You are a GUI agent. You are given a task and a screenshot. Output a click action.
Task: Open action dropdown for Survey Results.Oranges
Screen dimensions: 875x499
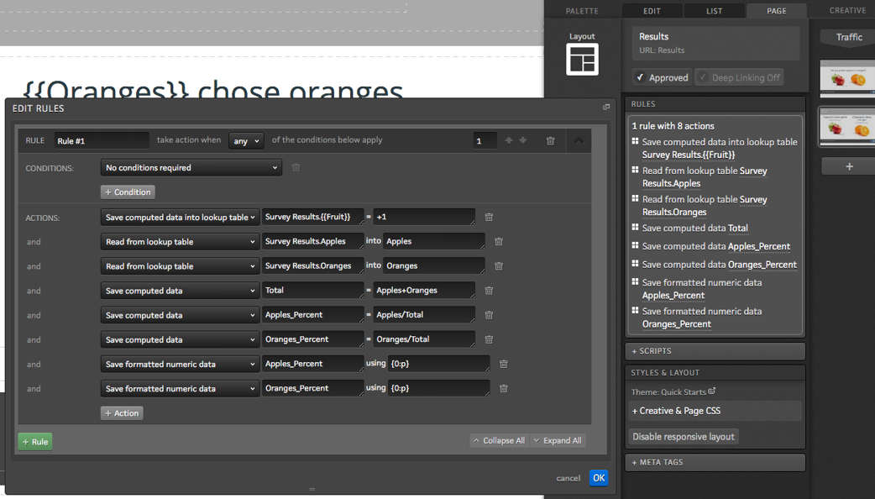(180, 266)
